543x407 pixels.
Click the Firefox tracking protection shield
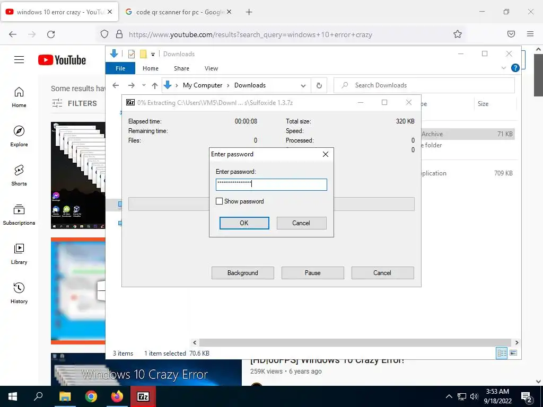[x=104, y=34]
